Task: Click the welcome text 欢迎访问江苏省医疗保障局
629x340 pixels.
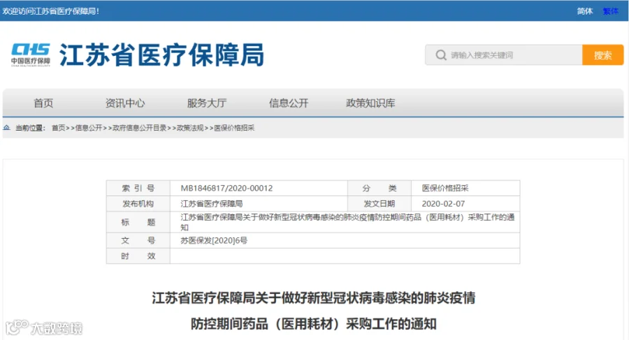Action: pyautogui.click(x=50, y=11)
